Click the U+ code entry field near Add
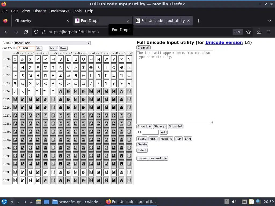The width and height of the screenshot is (275, 206). click(x=150, y=132)
